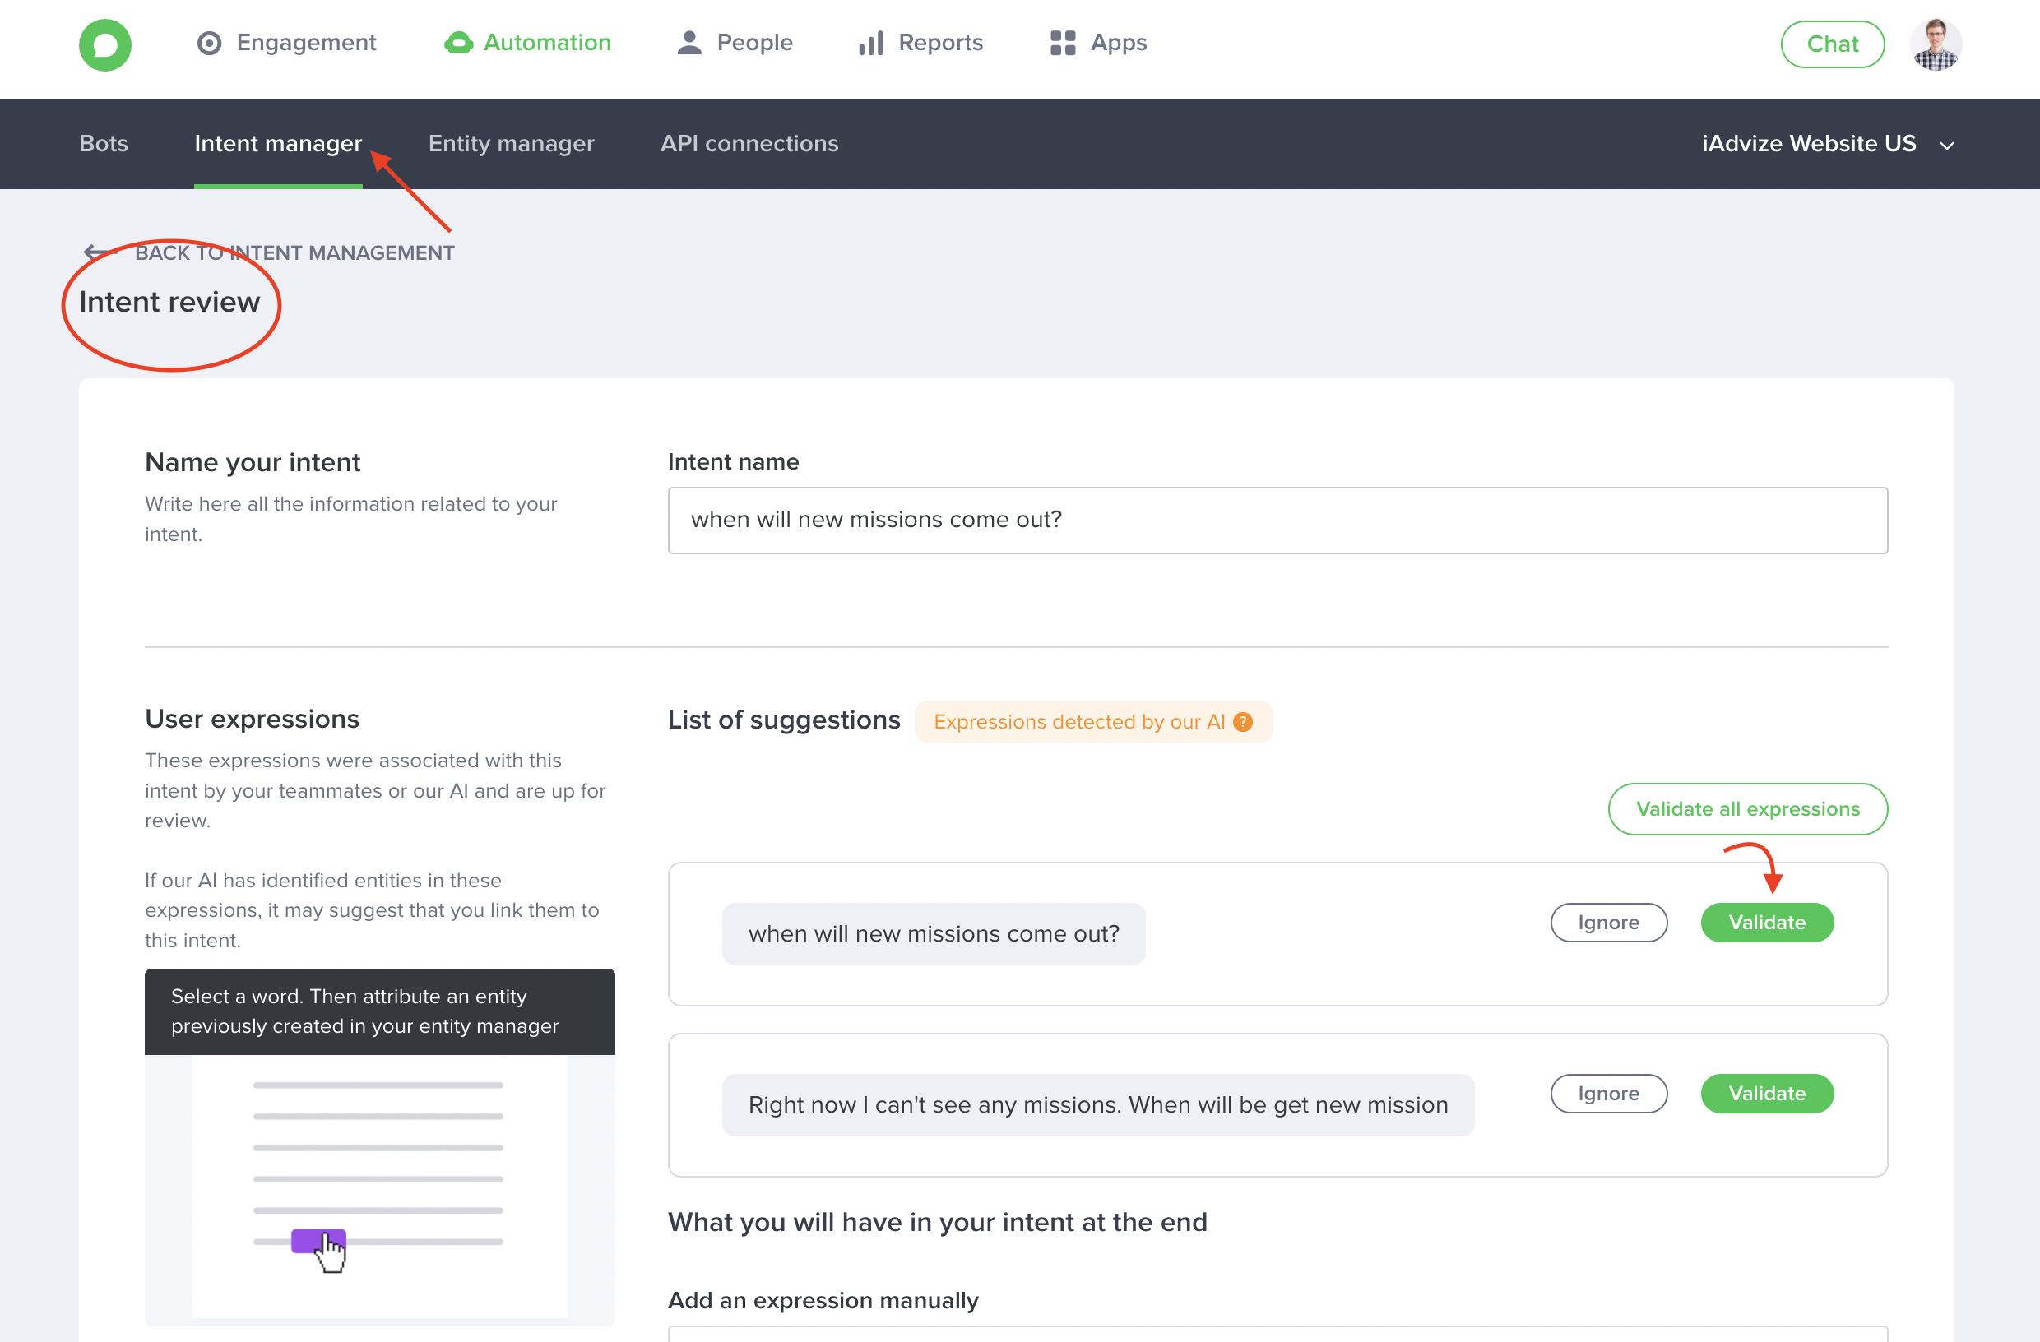Click the 'Add an expression manually' label
Image resolution: width=2040 pixels, height=1342 pixels.
[823, 1300]
